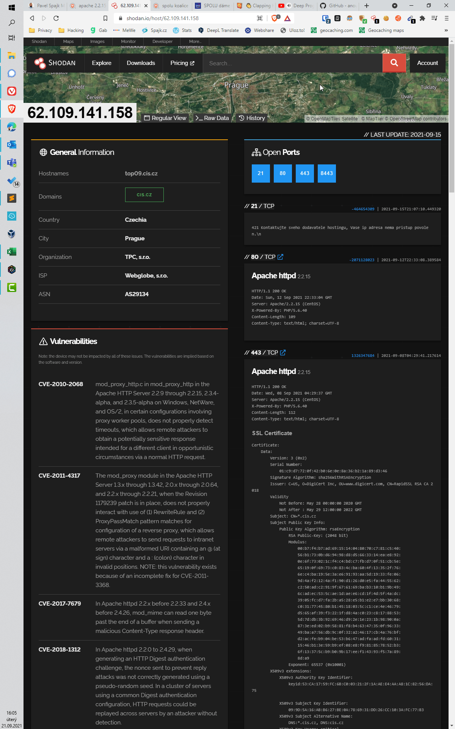Open port 80 external link icon
This screenshot has height=729, width=455.
point(280,257)
